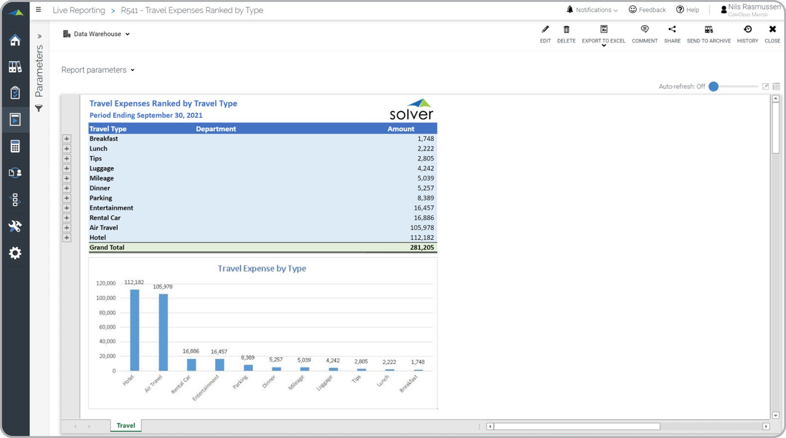Click the horizontal scrollbar right arrow
Viewport: 786px width, 438px height.
point(766,426)
